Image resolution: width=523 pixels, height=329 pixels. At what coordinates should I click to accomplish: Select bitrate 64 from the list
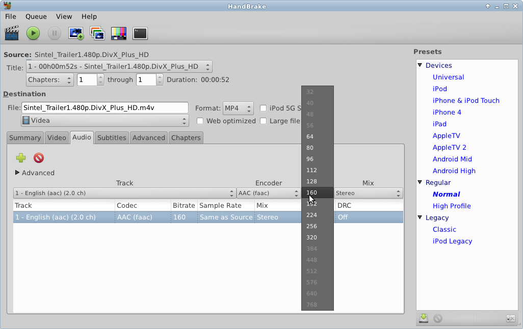(318, 136)
